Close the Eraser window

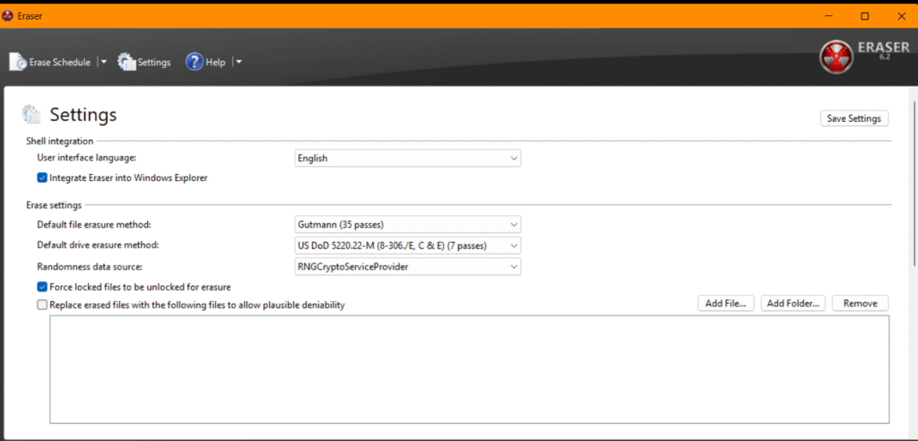[x=901, y=16]
